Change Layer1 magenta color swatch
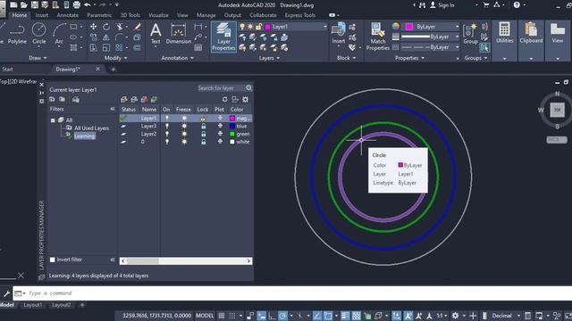 tap(232, 119)
